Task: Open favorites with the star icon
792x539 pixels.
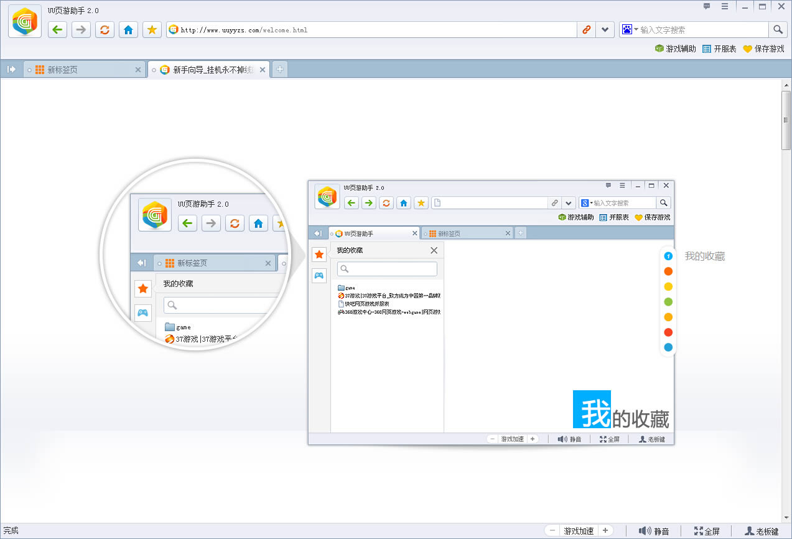Action: click(x=152, y=30)
